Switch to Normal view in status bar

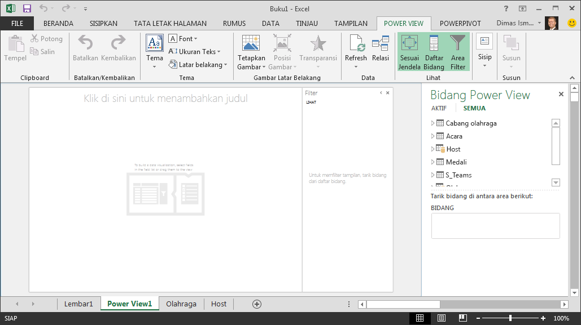tap(420, 318)
